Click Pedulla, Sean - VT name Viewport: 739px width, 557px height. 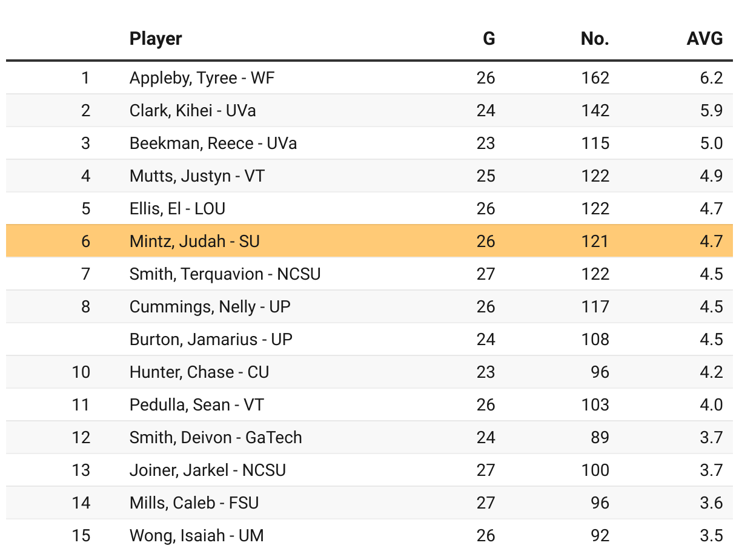[x=197, y=405]
